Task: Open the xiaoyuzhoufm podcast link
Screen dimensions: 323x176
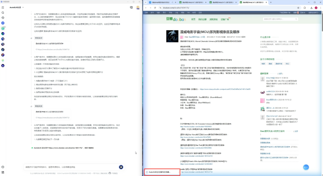Action: pyautogui.click(x=225, y=89)
